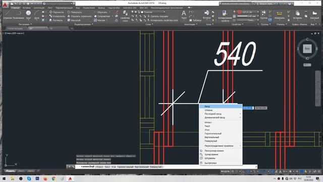Open the object color dropdown
Viewport: 323px width, 182px height.
point(248,12)
